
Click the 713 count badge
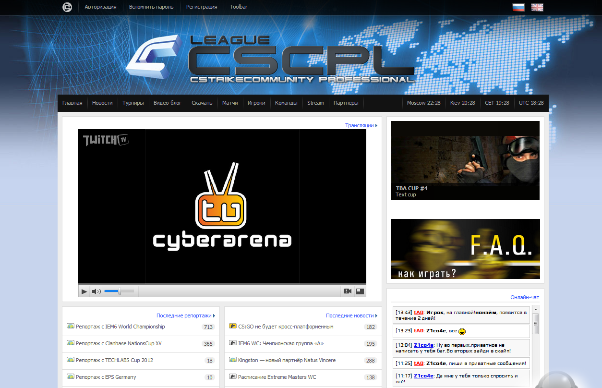[208, 327]
